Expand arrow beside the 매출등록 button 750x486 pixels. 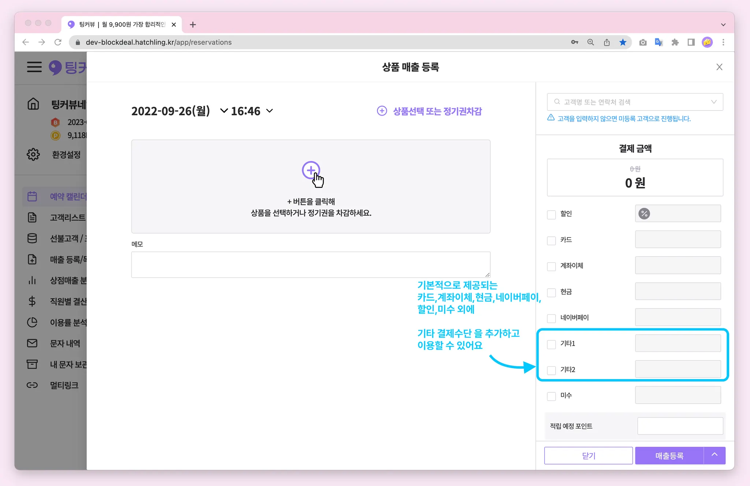(x=714, y=455)
